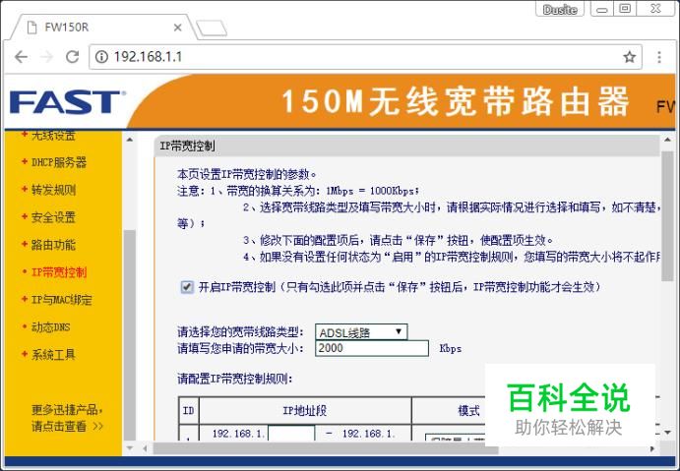Open 系统工具 in the sidebar

coord(53,354)
